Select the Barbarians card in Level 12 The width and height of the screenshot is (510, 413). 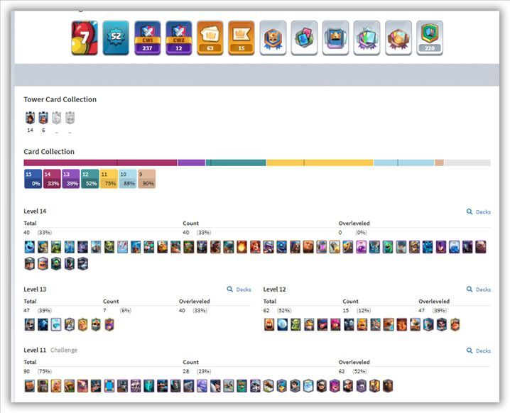(x=362, y=324)
